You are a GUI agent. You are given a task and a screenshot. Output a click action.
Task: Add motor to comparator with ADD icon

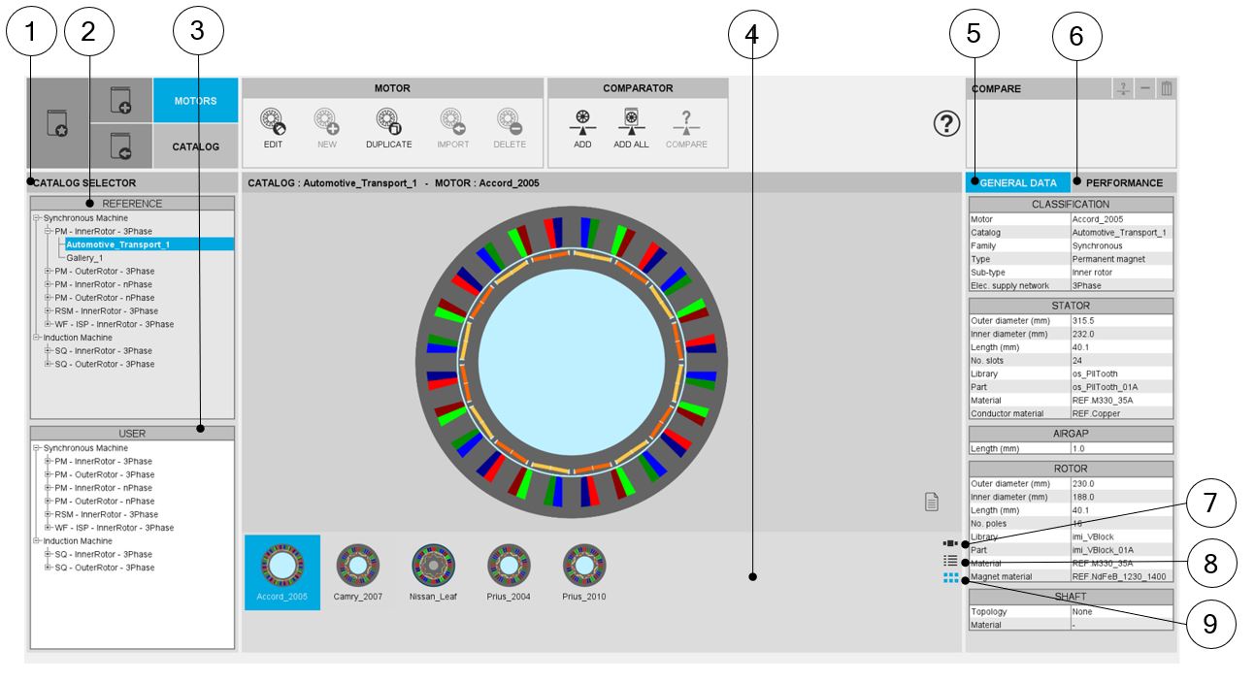[x=582, y=121]
